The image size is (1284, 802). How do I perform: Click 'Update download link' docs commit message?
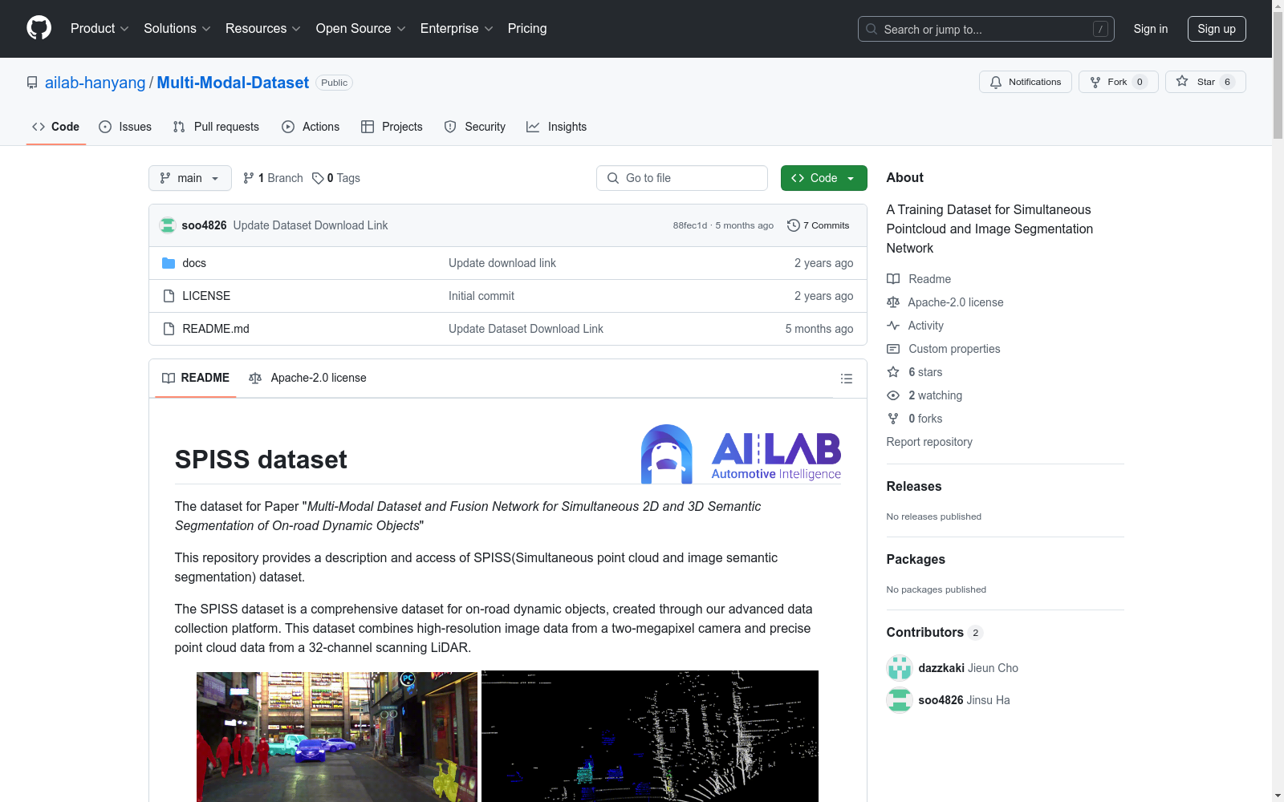[x=502, y=263]
